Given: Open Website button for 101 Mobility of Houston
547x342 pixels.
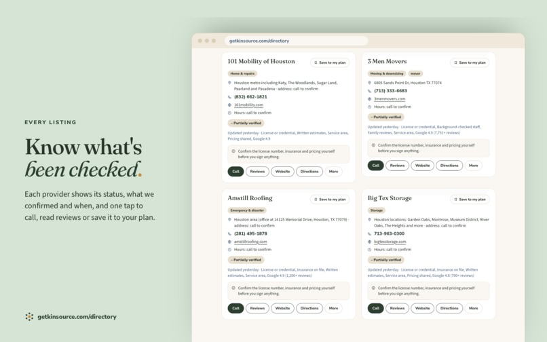Looking at the screenshot, I should click(282, 172).
